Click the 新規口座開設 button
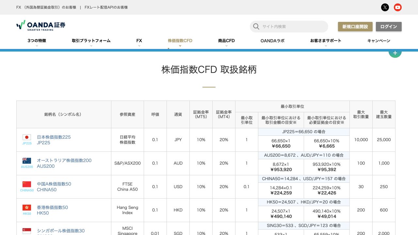418x235 pixels. tap(355, 27)
